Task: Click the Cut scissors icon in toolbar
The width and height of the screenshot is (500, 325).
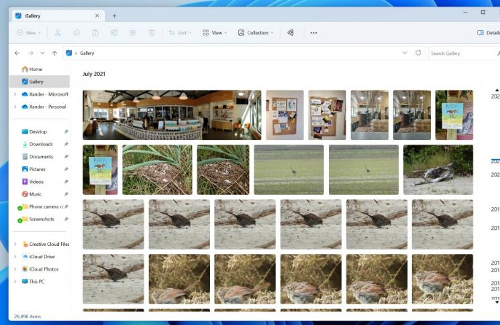Action: point(58,33)
